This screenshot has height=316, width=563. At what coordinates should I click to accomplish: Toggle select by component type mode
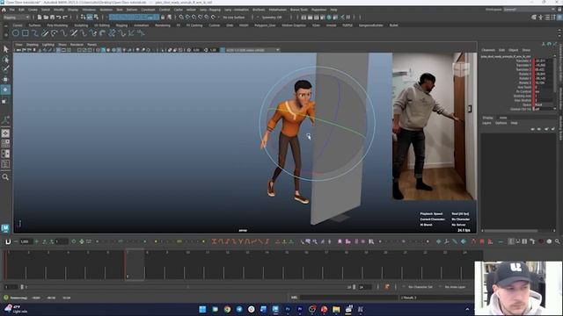[x=96, y=18]
